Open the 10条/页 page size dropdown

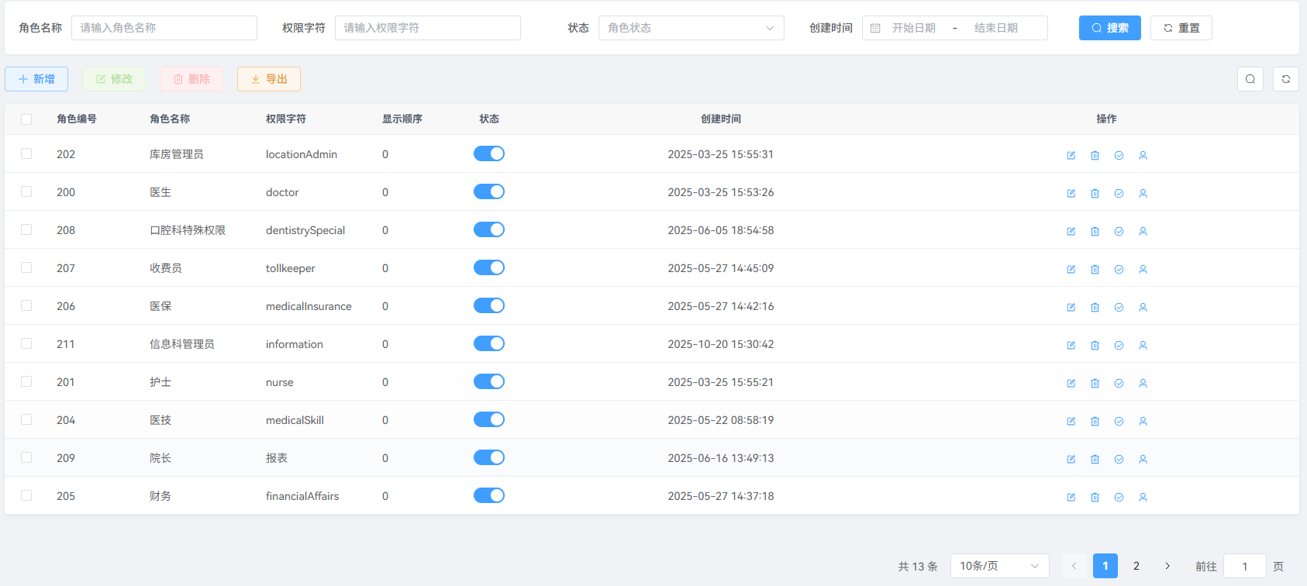click(x=1000, y=566)
